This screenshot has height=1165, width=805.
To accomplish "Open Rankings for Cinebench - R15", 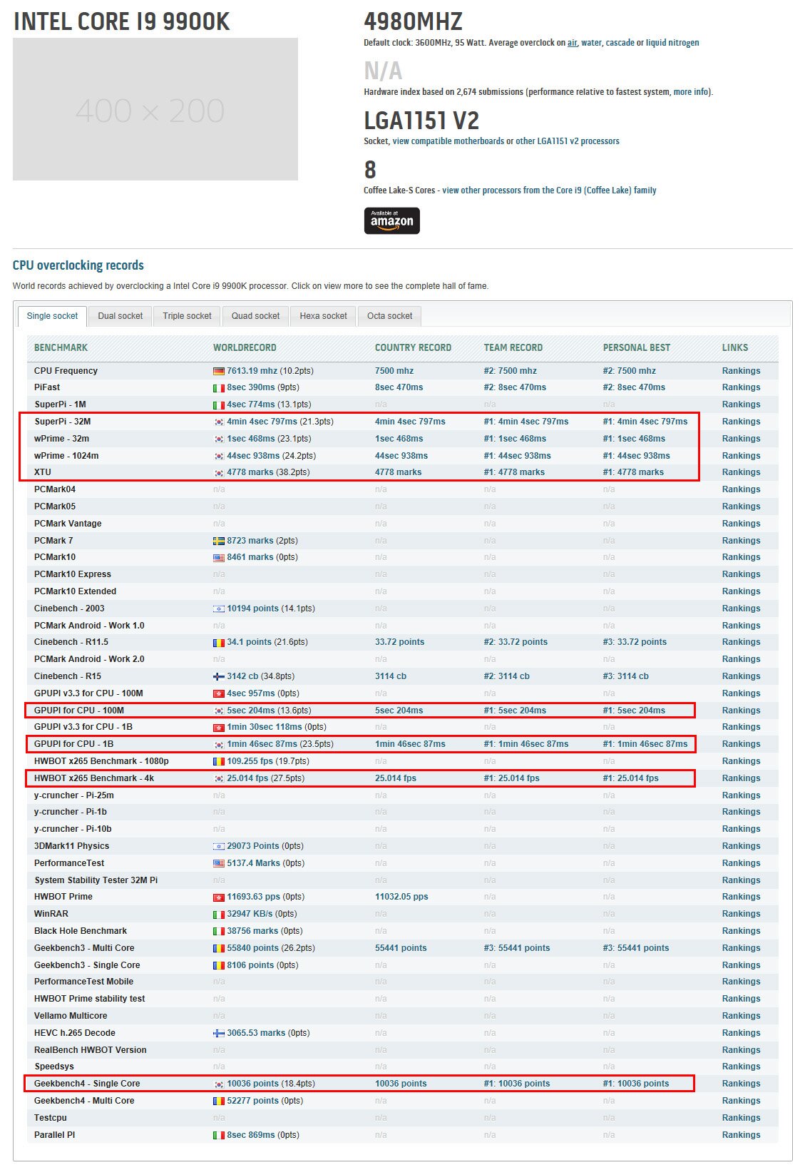I will (x=741, y=676).
